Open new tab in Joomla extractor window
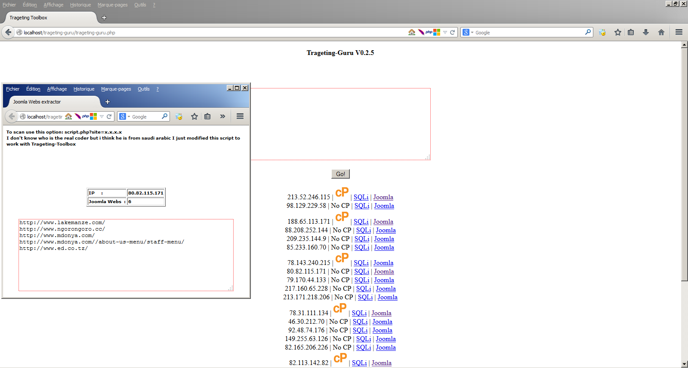The height and width of the screenshot is (368, 688). [x=108, y=102]
